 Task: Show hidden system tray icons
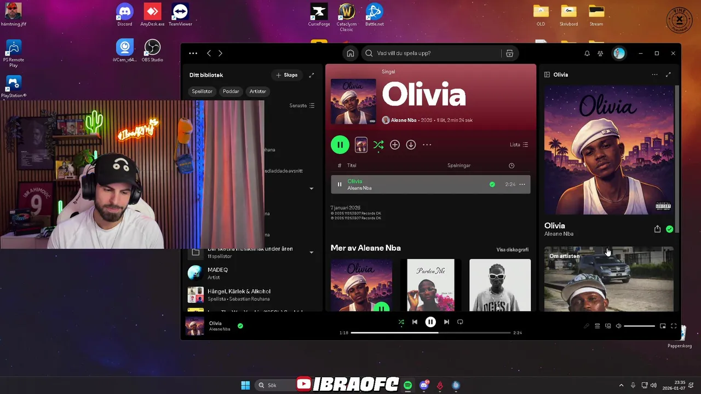(621, 385)
